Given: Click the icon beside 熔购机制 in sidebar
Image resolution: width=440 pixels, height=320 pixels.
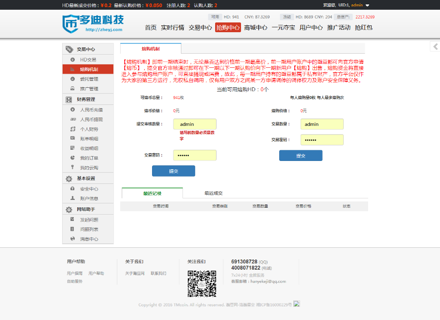Looking at the screenshot, I should coord(73,69).
